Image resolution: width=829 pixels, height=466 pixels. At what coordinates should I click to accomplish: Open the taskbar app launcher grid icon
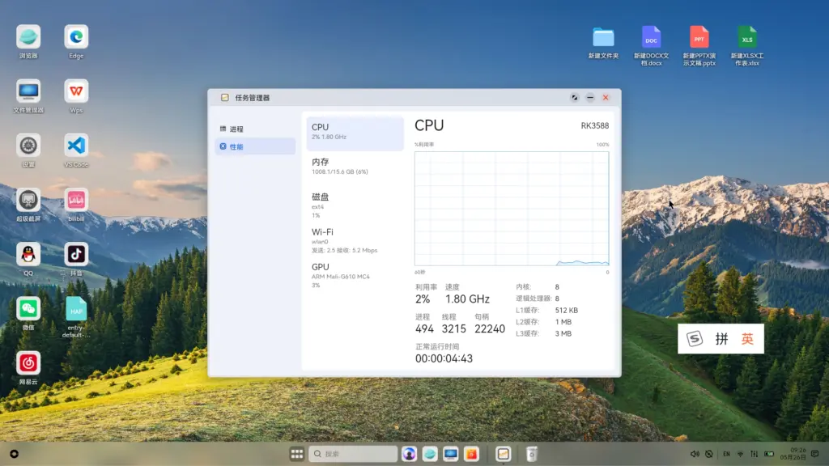297,454
